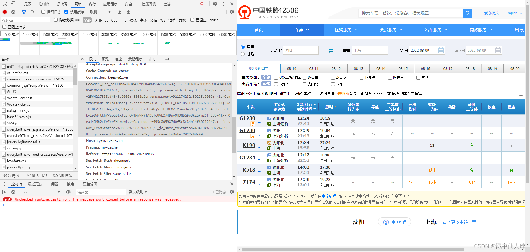Open the console top context dropdown
Viewport: 530px width, 252px height.
click(x=40, y=192)
